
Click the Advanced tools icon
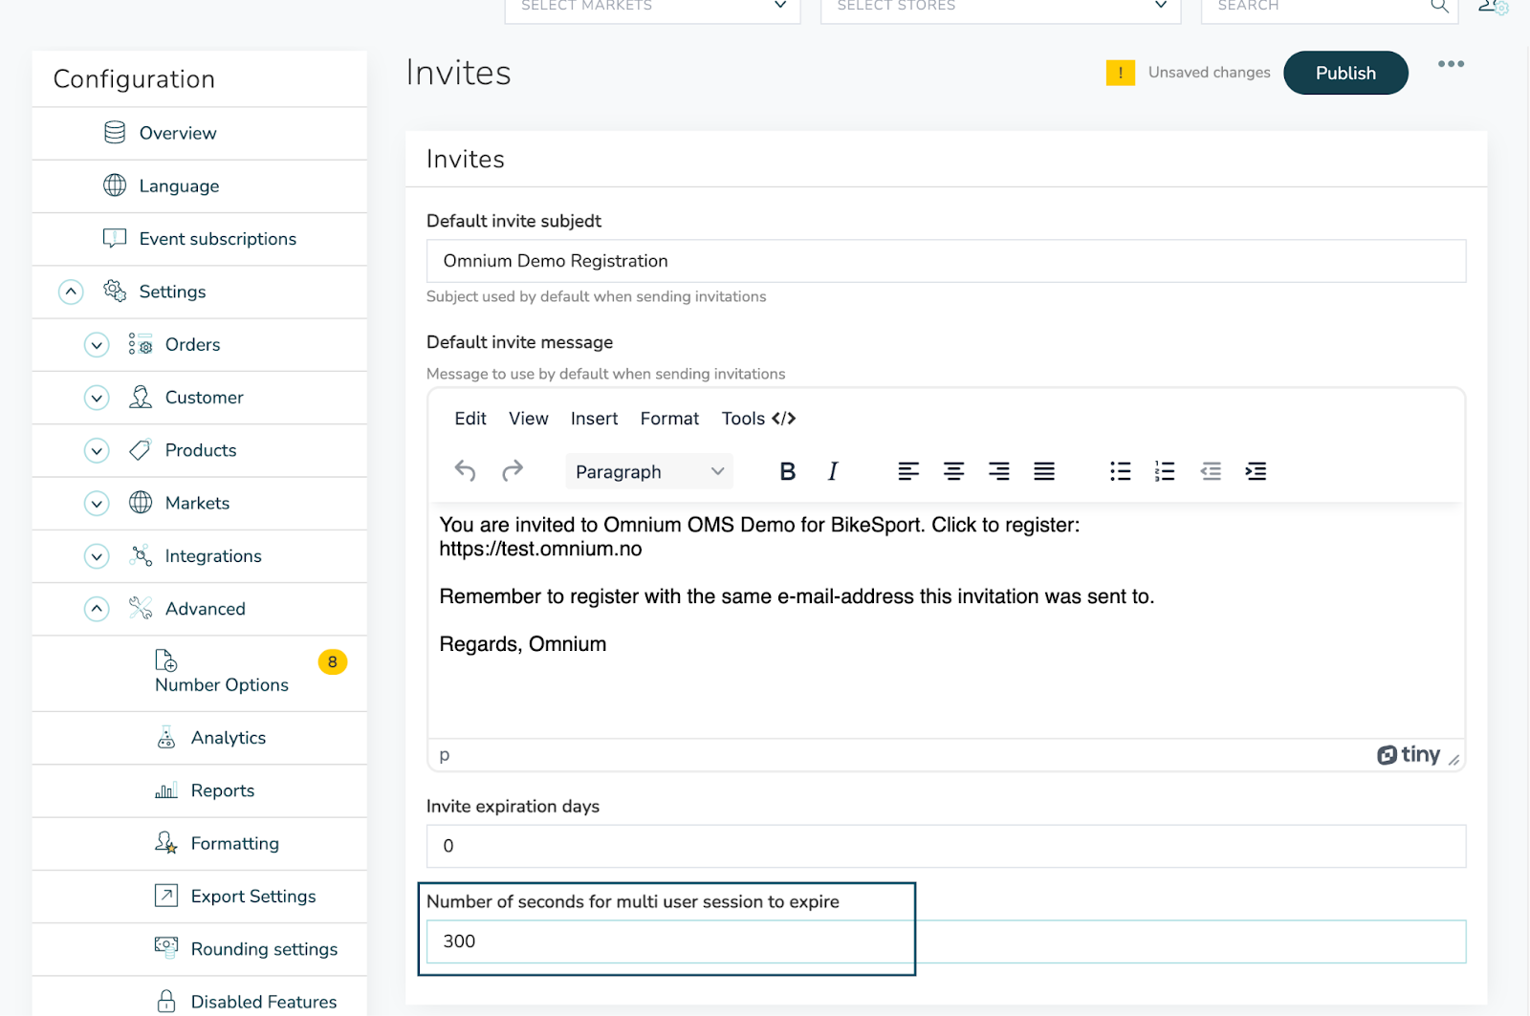coord(141,608)
